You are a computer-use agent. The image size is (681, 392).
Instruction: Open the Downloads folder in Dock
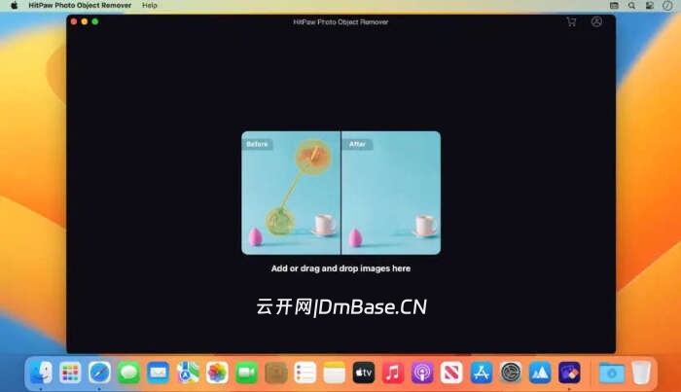(x=612, y=373)
